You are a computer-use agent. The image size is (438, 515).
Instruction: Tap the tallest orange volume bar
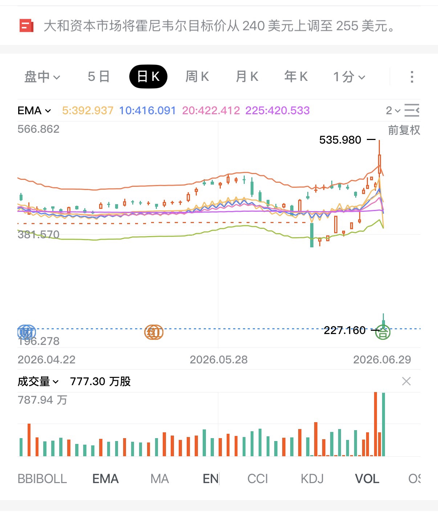pos(376,424)
